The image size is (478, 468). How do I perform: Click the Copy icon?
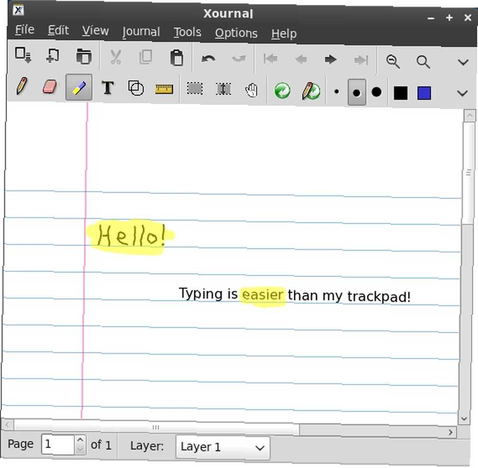[x=145, y=57]
